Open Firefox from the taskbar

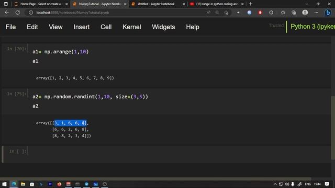tap(59, 184)
